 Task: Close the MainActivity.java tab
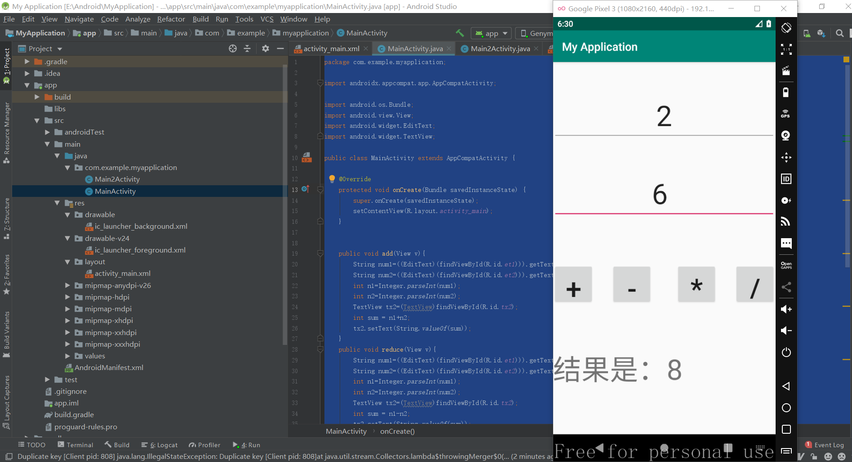(x=449, y=48)
